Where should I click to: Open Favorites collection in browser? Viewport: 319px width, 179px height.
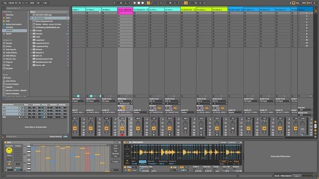click(x=9, y=15)
